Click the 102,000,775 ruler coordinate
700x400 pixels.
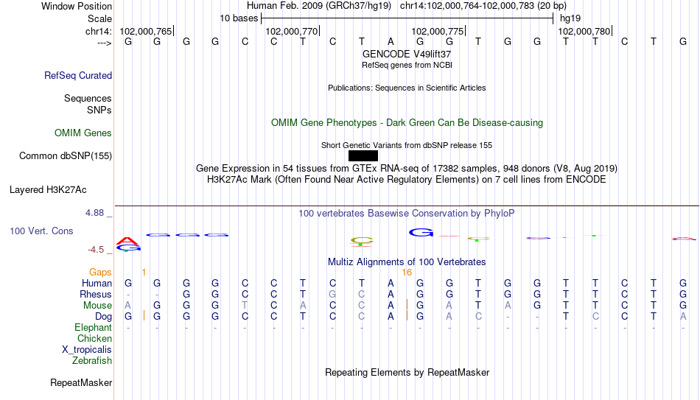coord(438,31)
